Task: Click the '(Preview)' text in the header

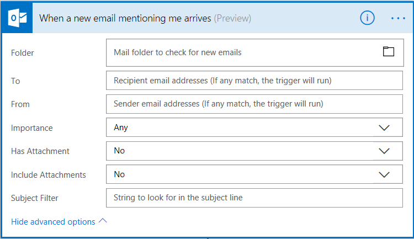Action: 232,18
